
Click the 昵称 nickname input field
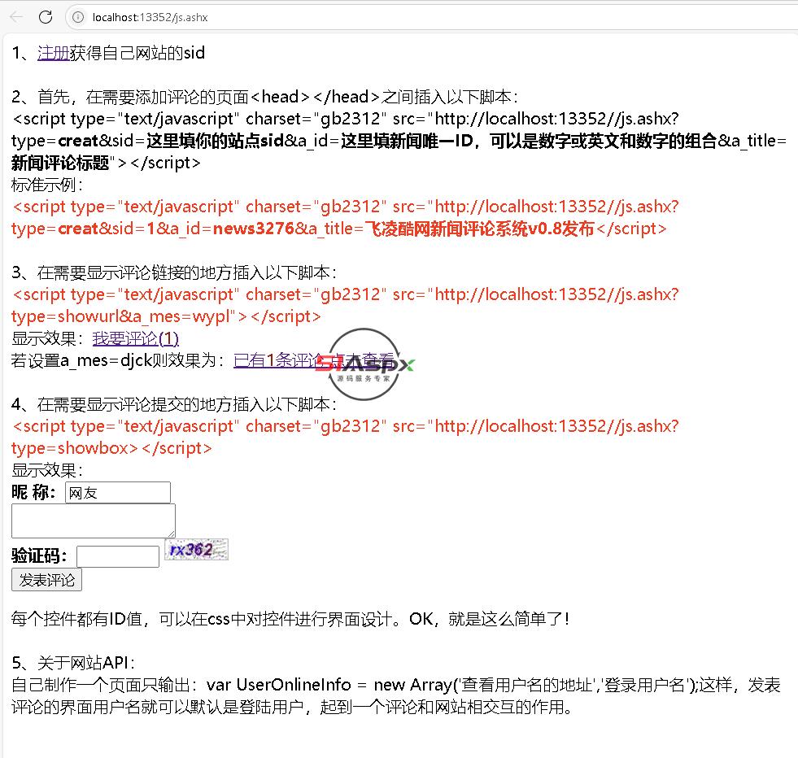point(118,492)
